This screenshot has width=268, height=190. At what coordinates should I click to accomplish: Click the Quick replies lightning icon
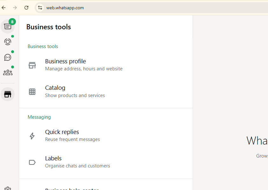click(32, 136)
